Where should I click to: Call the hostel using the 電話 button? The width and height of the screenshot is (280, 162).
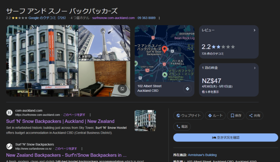(x=182, y=126)
